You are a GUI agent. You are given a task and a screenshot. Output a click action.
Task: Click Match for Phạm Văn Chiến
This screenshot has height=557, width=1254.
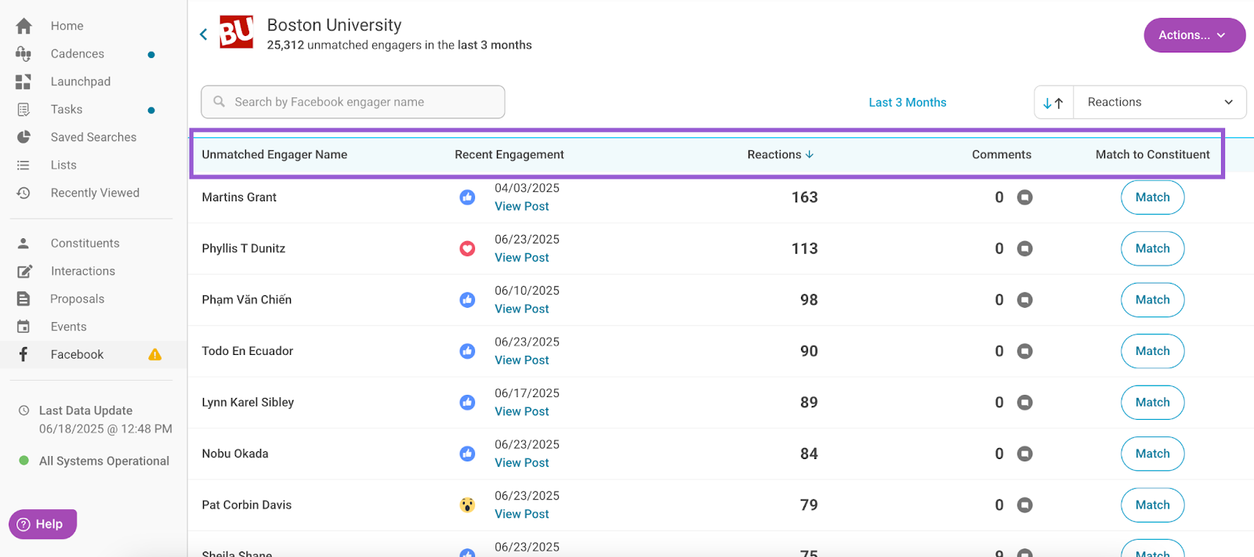(x=1152, y=300)
